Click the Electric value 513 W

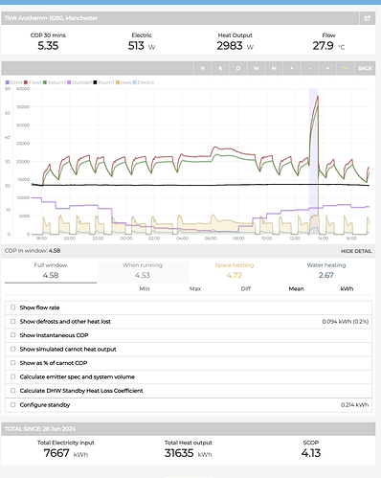point(142,46)
